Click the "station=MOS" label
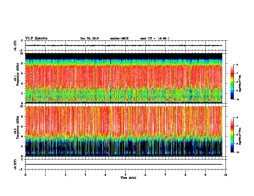Screen dimensions: 254x196 (x=119, y=38)
